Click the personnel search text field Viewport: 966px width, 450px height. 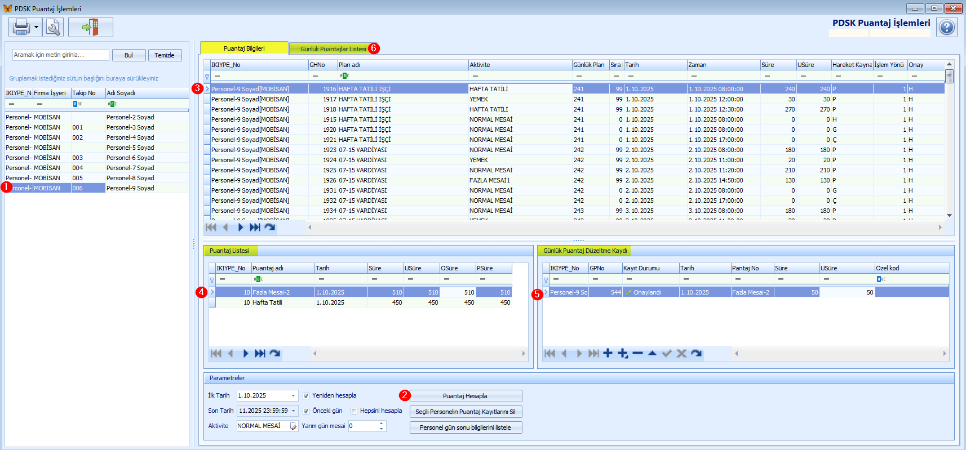(x=60, y=55)
